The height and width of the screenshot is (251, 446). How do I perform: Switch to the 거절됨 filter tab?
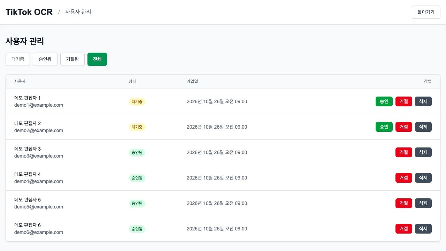pyautogui.click(x=72, y=59)
